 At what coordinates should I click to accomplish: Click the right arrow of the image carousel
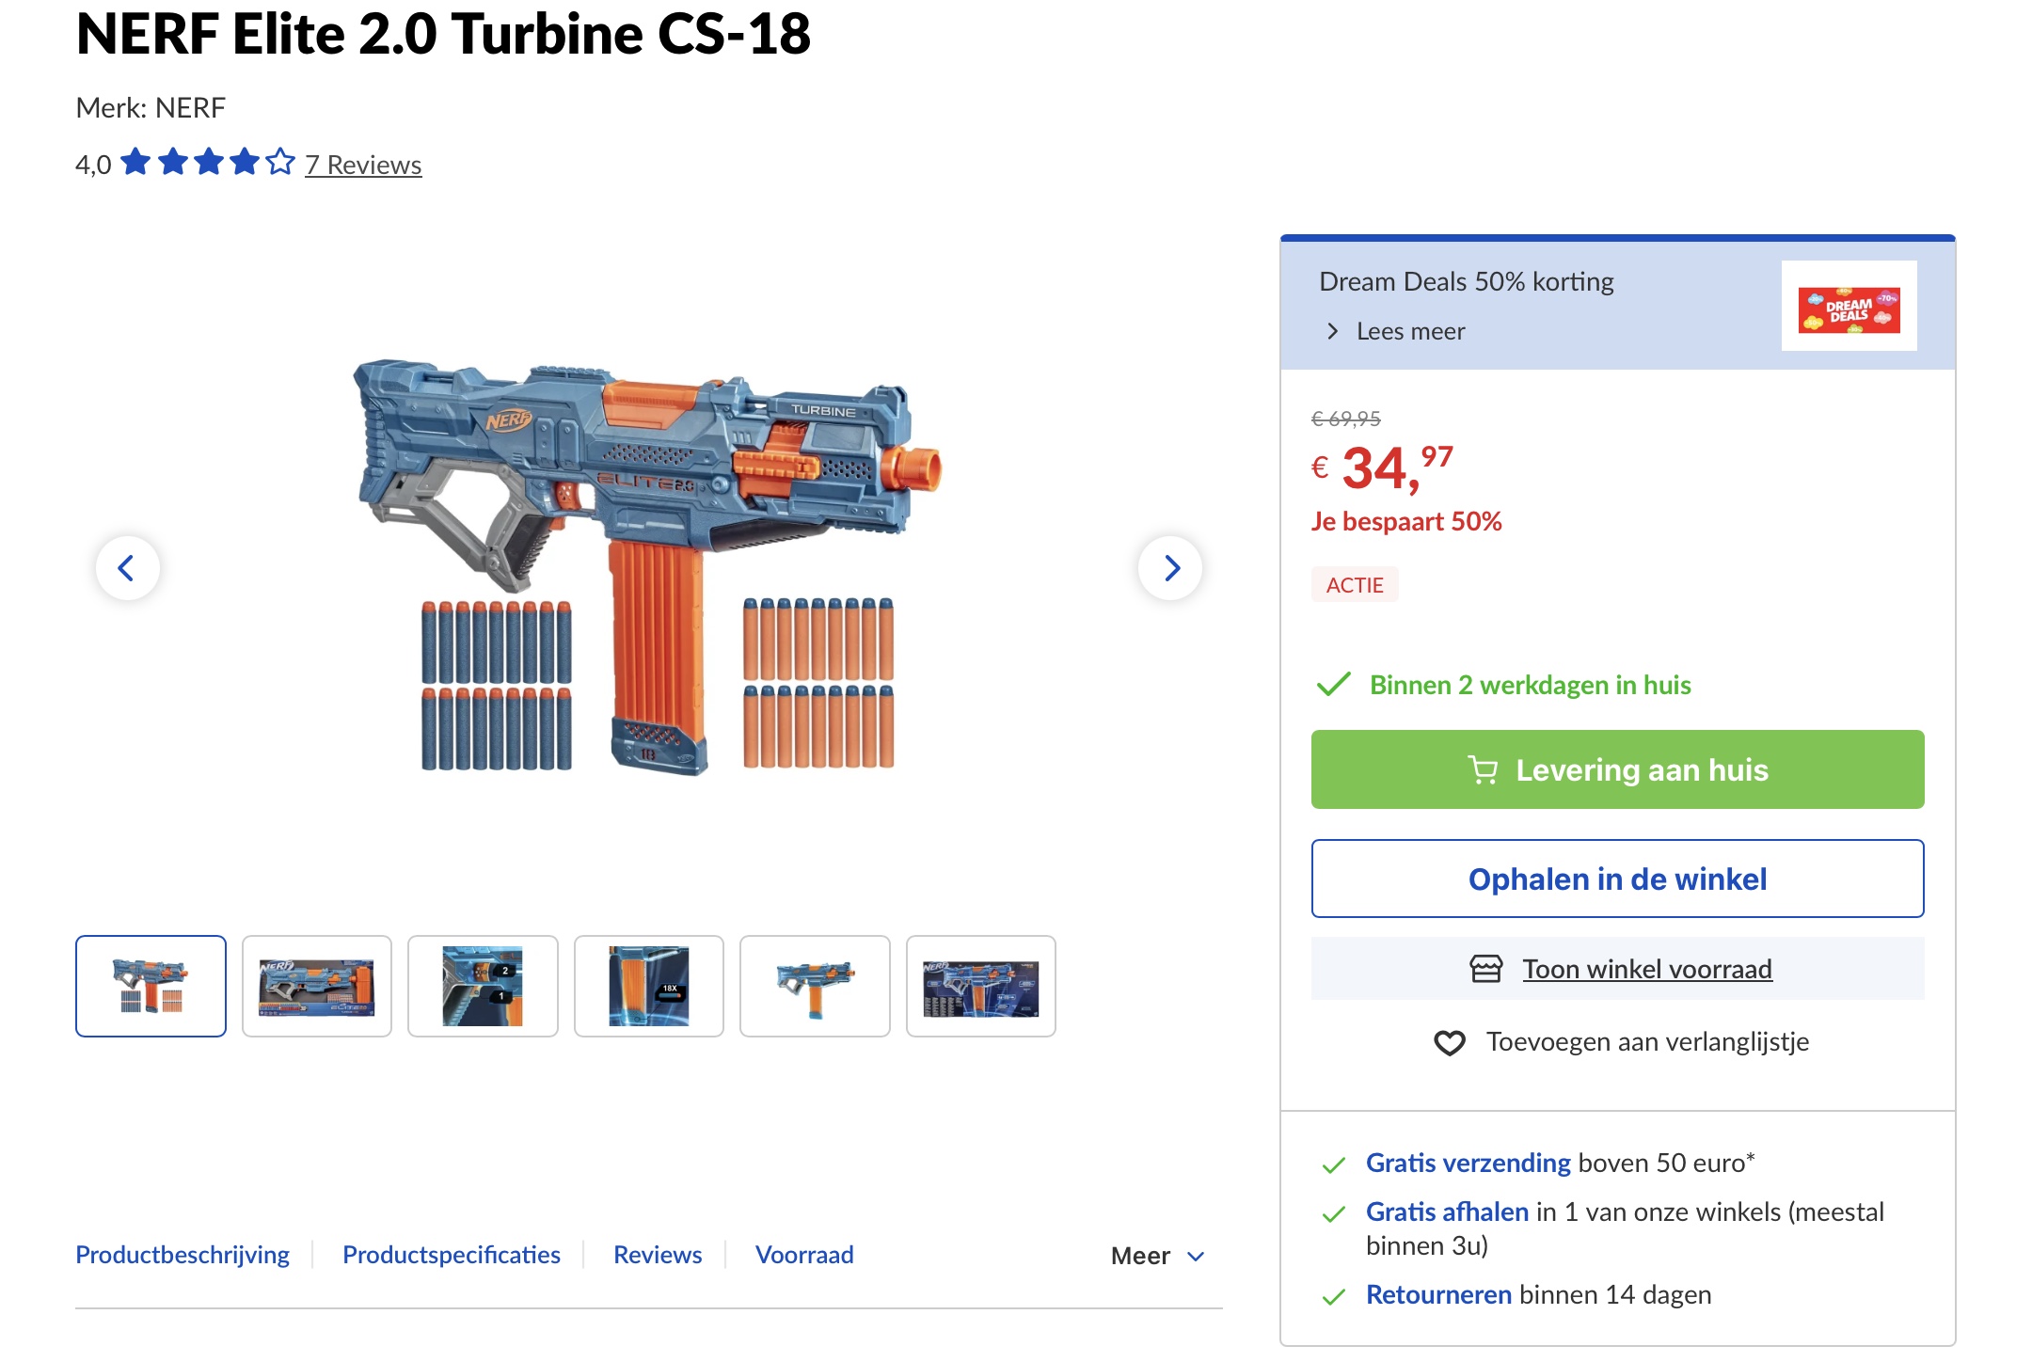tap(1171, 568)
